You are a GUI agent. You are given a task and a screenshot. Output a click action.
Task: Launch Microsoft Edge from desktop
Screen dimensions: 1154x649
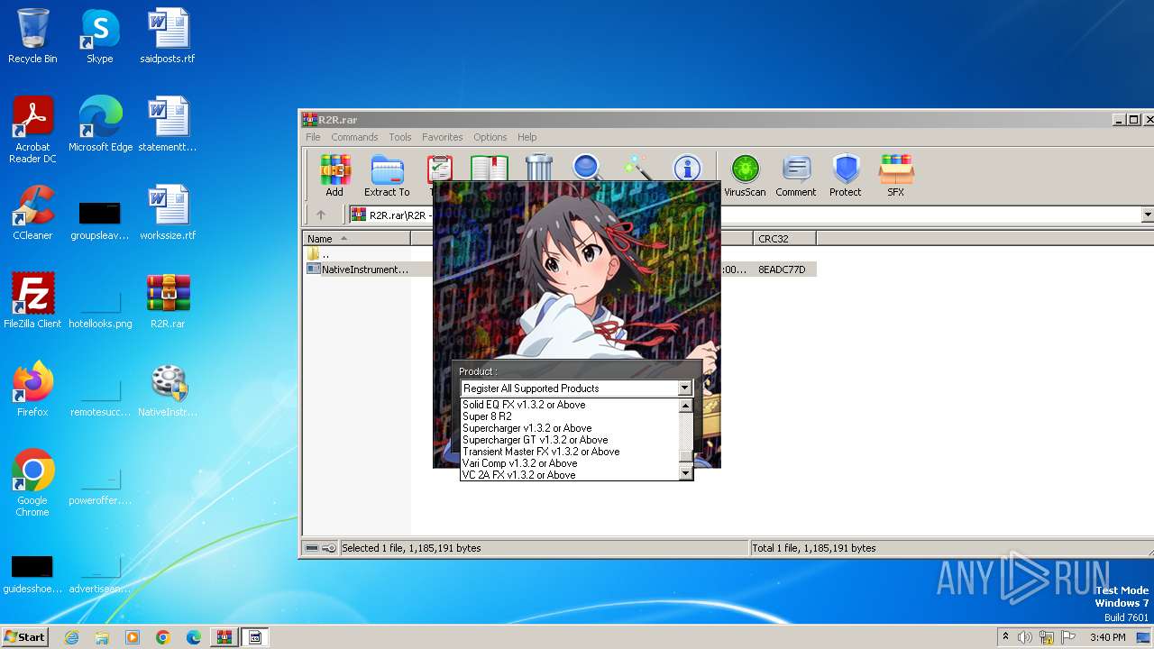pos(100,123)
